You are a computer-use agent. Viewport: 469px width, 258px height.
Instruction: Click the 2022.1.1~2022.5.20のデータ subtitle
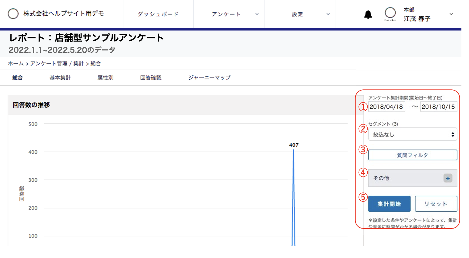pyautogui.click(x=62, y=50)
